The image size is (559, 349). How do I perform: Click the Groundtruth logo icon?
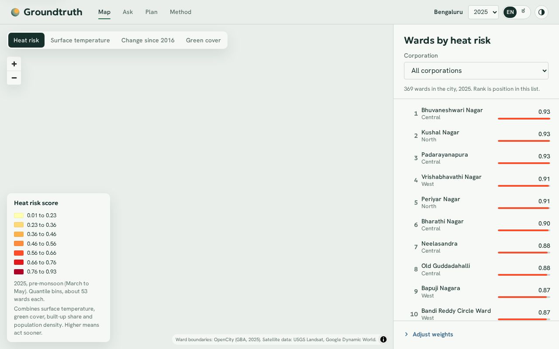coord(15,12)
